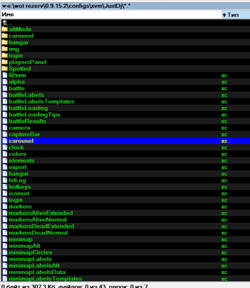Select the hotkeys file name
The width and height of the screenshot is (250, 288).
tap(20, 187)
